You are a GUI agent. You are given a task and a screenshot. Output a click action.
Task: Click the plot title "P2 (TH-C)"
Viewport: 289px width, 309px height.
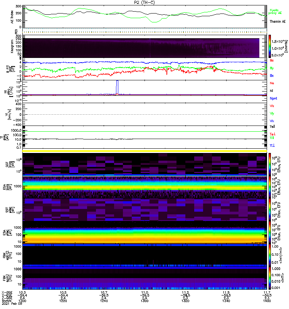144,2
